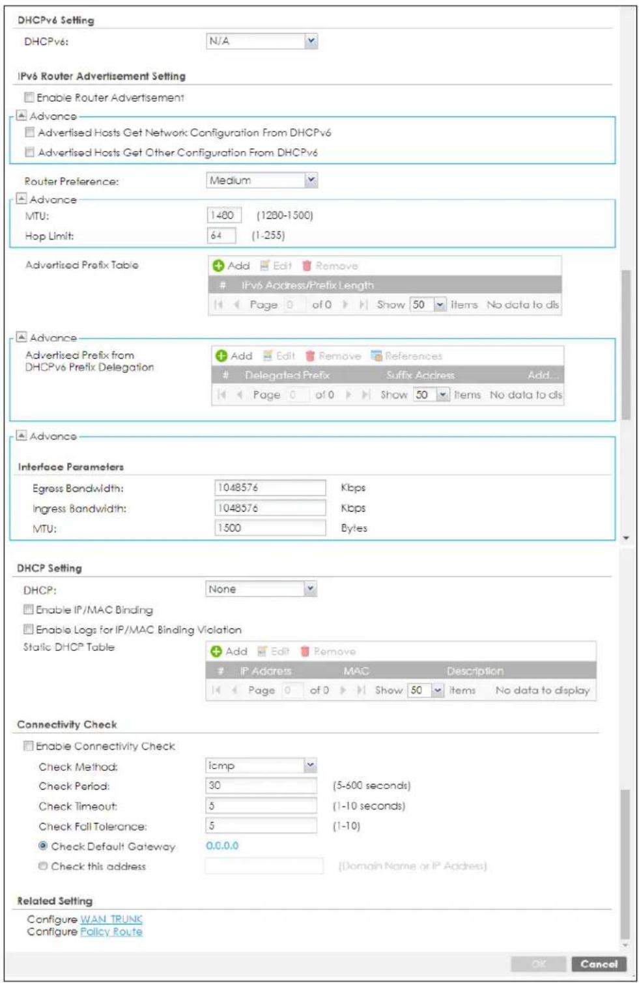
Task: Tick Enable Connectivity Check
Action: tap(28, 746)
